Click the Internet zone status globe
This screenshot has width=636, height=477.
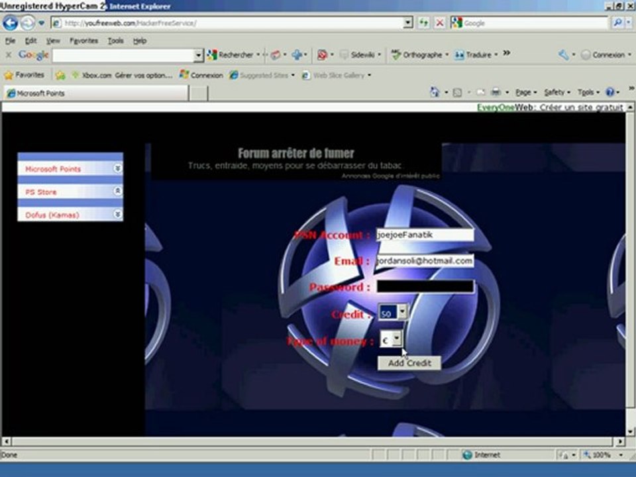pos(468,455)
